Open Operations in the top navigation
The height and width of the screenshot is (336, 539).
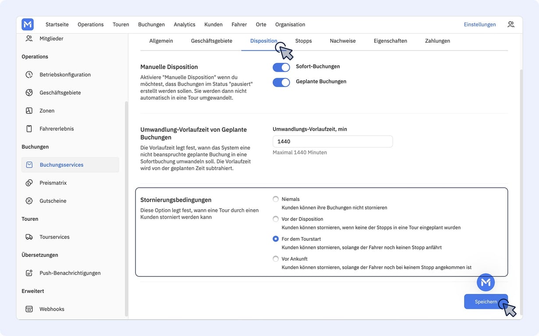point(91,24)
